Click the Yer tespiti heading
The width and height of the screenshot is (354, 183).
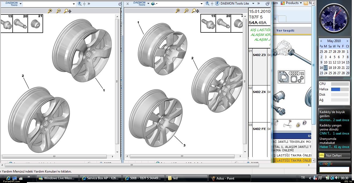point(285,31)
